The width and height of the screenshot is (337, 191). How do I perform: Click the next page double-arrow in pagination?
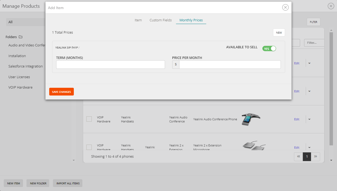coord(316,157)
